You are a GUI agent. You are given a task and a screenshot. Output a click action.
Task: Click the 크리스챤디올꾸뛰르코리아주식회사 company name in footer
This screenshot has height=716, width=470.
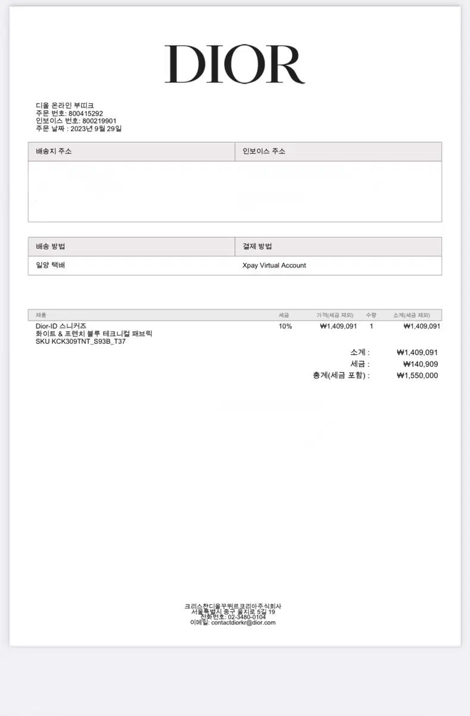tap(233, 606)
